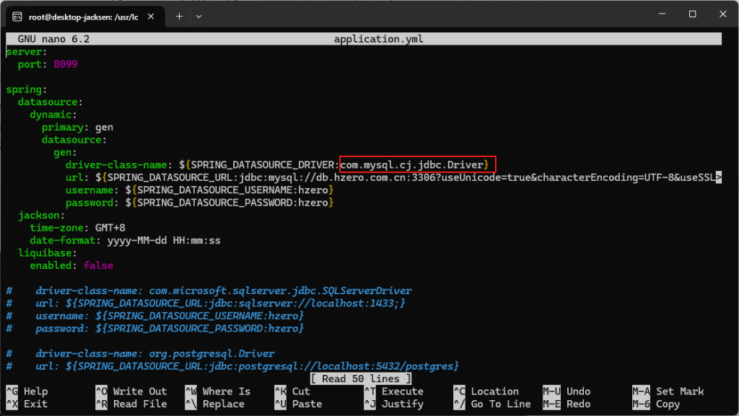
Task: Click the application.yml filename in nano header
Action: click(x=378, y=39)
